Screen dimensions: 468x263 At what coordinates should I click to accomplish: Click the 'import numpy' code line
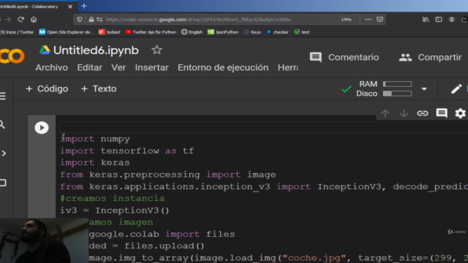pos(95,139)
